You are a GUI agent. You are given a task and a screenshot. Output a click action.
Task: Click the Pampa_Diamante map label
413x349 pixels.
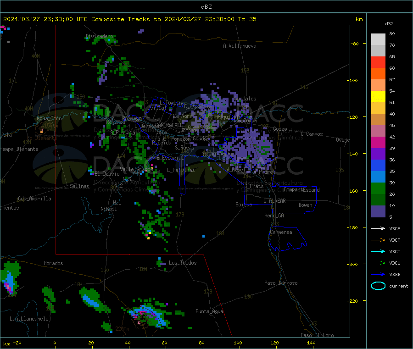19,149
